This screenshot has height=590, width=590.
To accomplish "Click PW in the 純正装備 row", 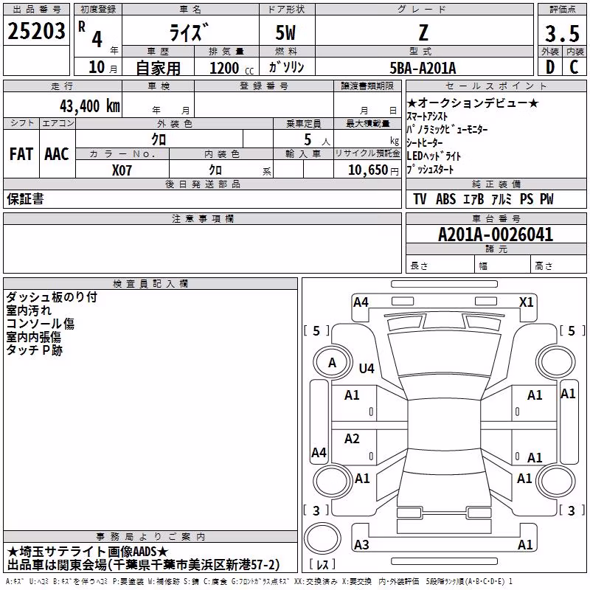I will coord(546,199).
